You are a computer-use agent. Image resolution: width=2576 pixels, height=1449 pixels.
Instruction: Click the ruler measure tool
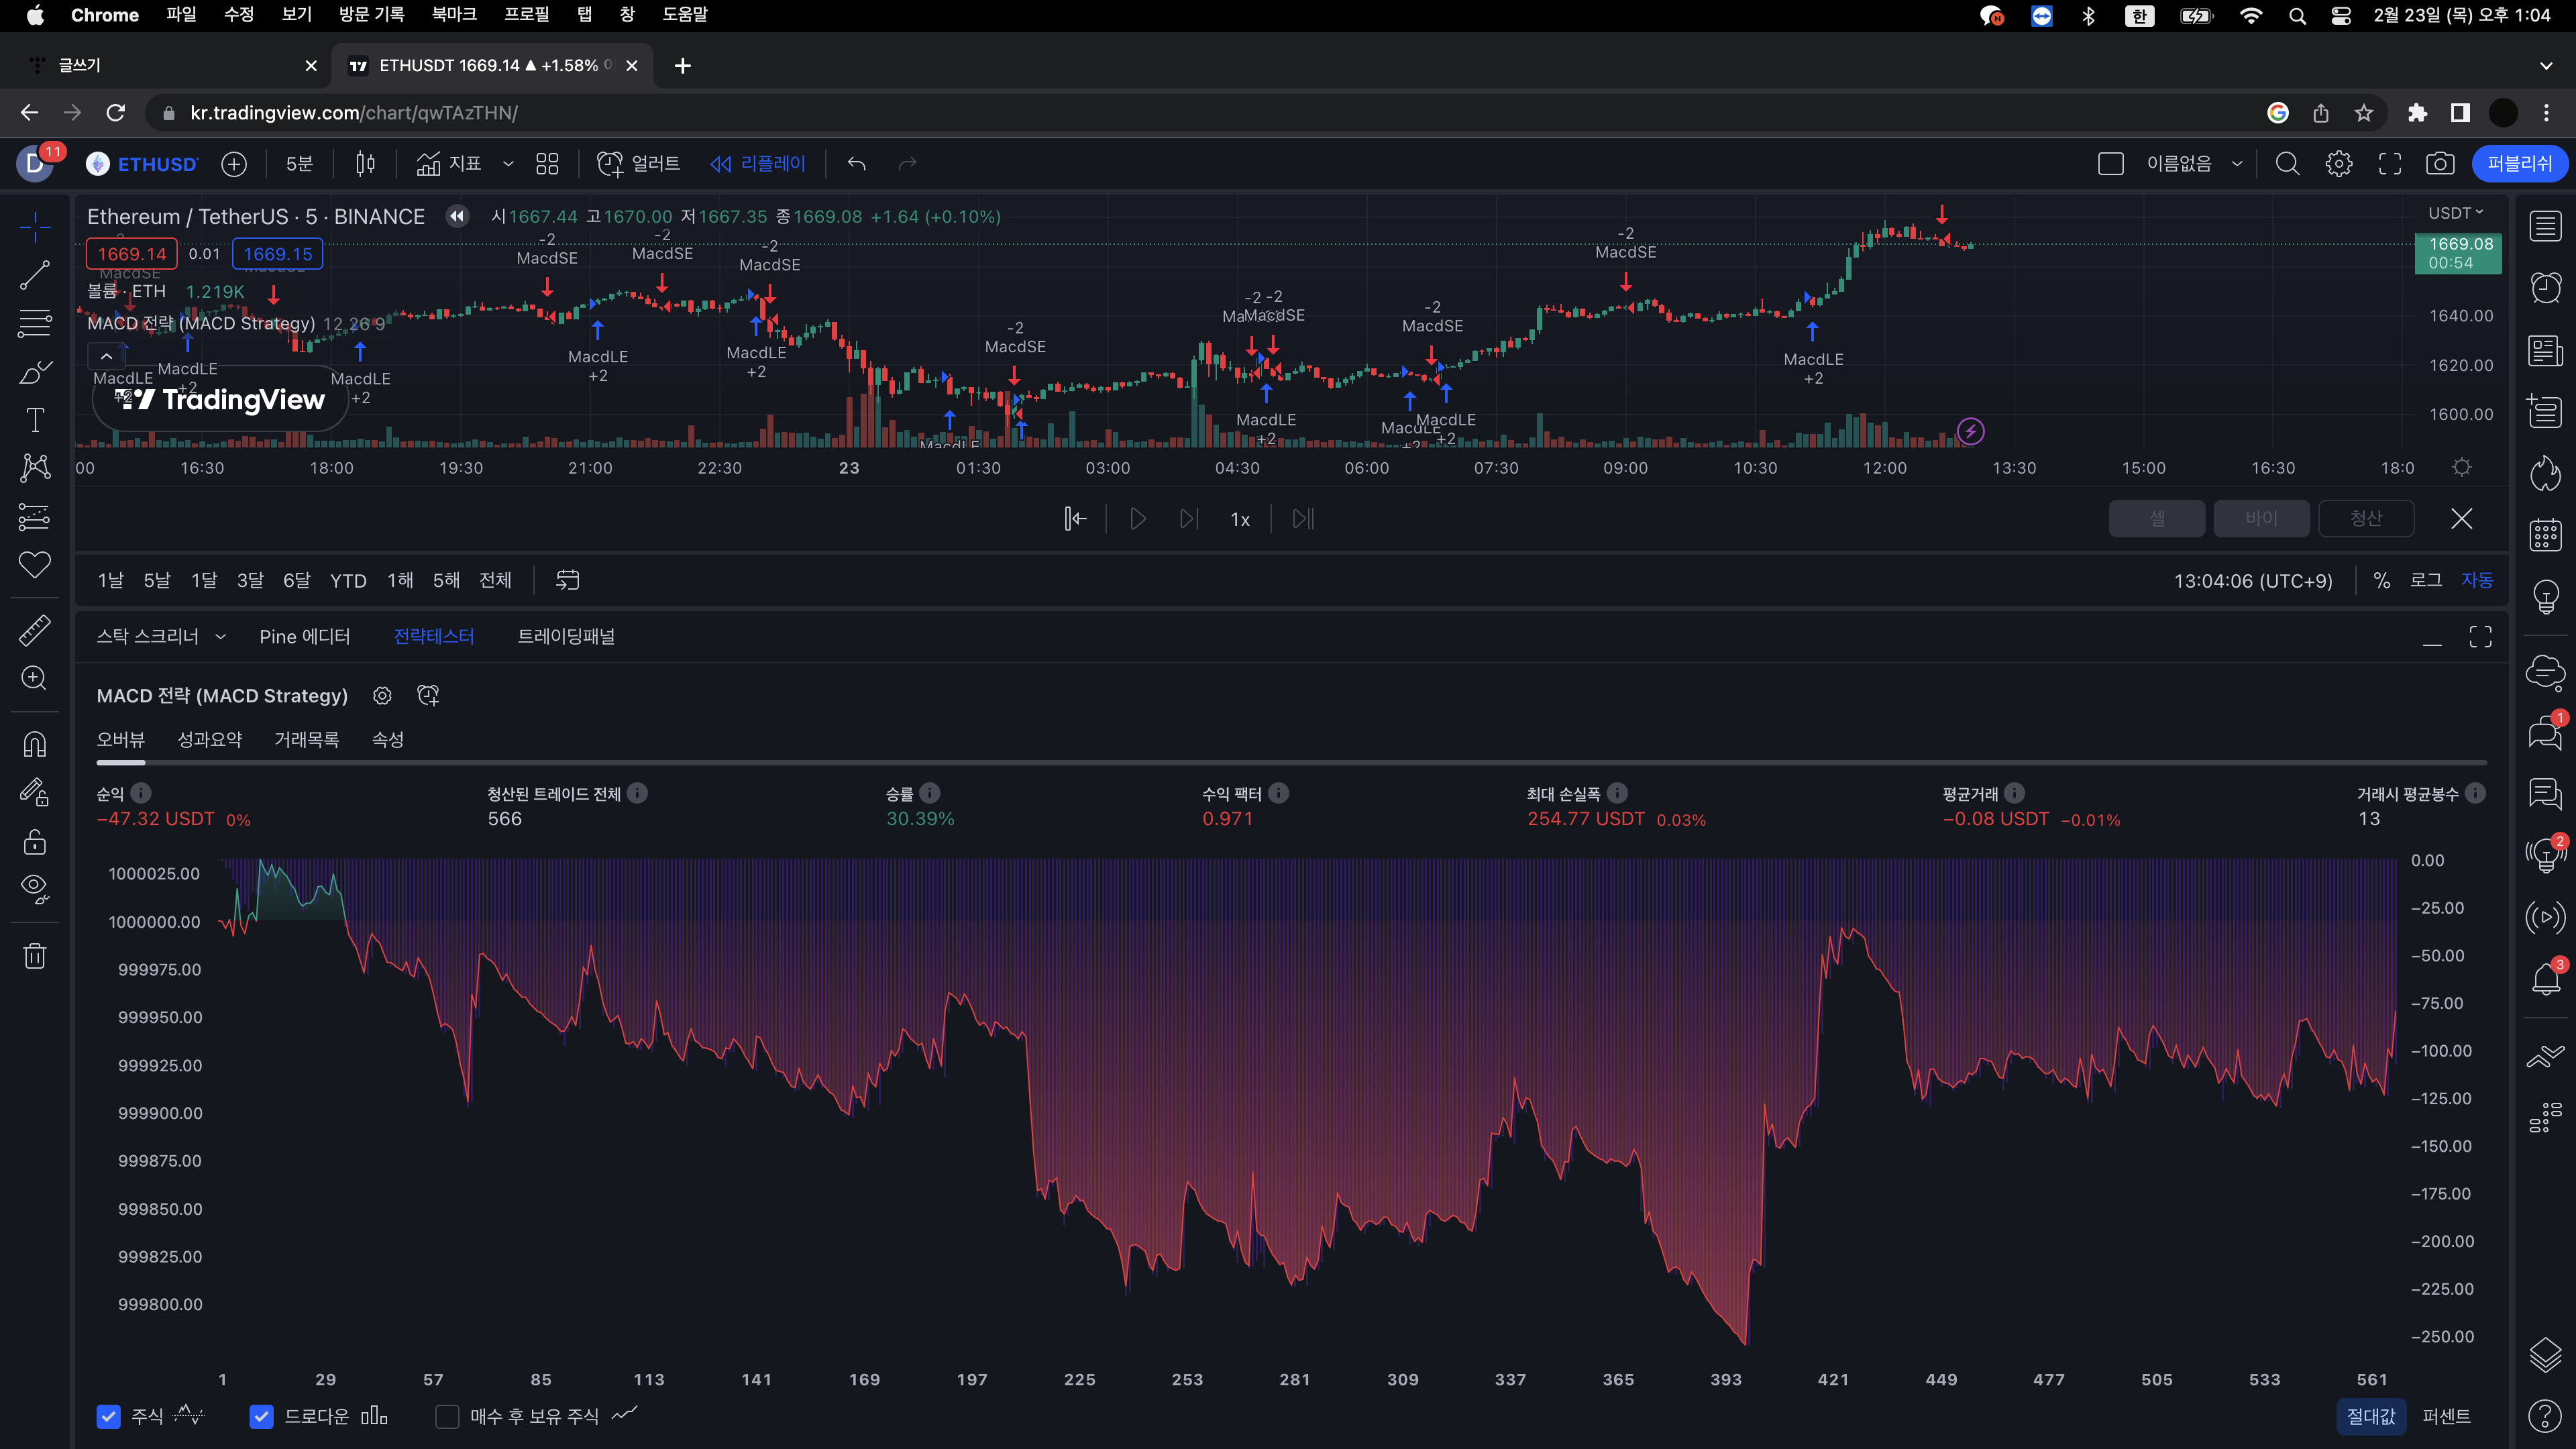click(35, 630)
